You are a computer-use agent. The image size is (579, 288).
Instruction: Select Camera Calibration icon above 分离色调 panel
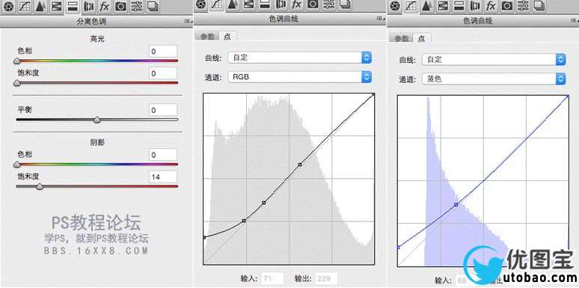(120, 6)
